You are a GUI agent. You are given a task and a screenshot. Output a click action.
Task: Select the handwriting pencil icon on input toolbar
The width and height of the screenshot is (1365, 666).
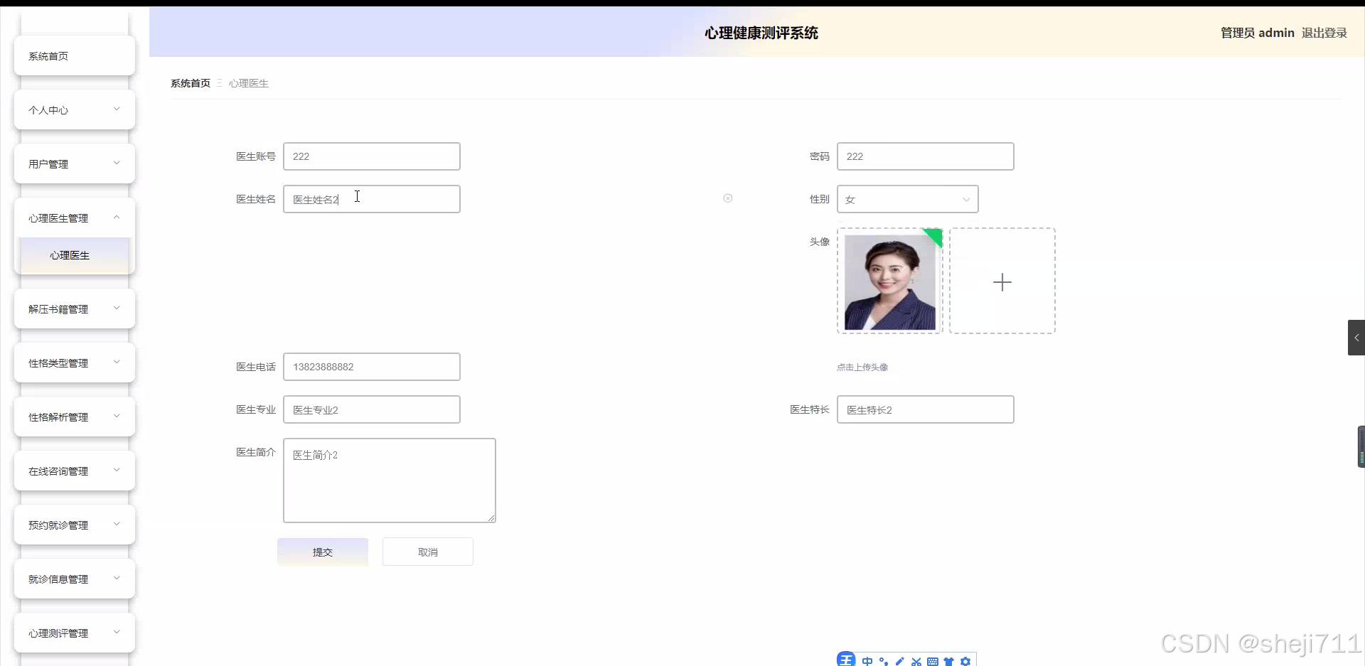[x=900, y=661]
